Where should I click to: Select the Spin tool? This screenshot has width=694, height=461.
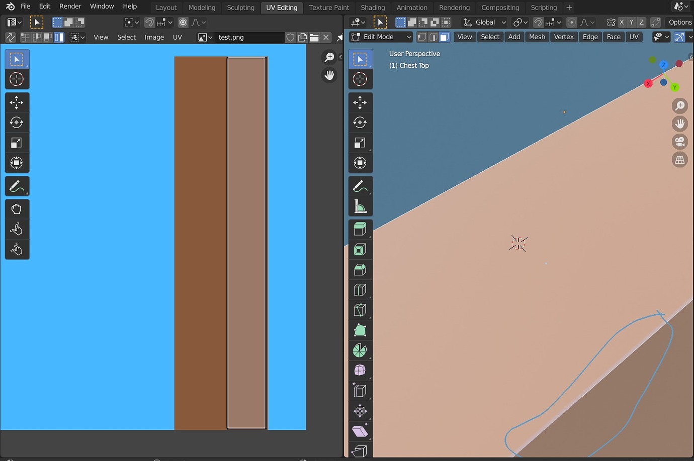[360, 350]
